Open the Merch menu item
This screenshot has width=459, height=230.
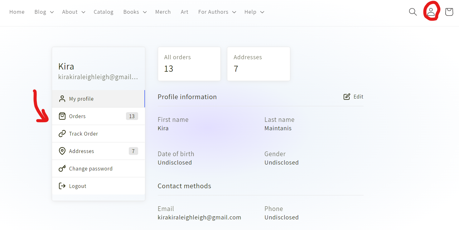click(163, 12)
